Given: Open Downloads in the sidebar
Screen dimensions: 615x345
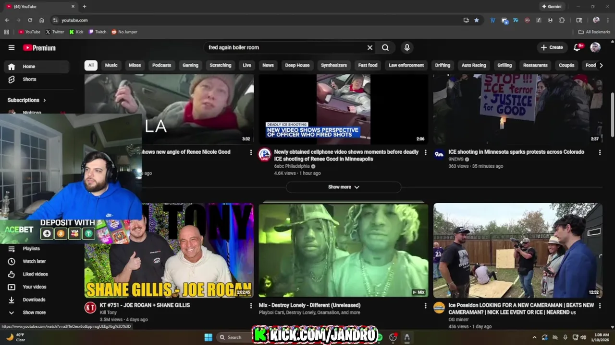Looking at the screenshot, I should coord(36,299).
